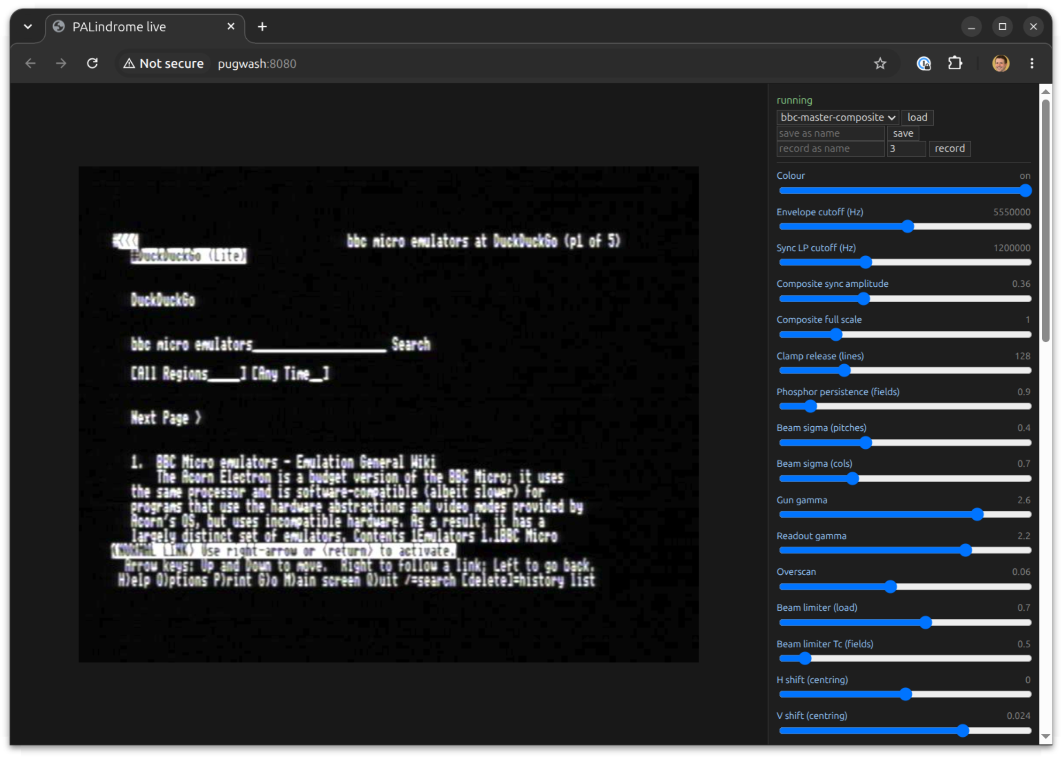Click the '[All Regions' selector on CRT
The image size is (1062, 757).
coord(188,374)
